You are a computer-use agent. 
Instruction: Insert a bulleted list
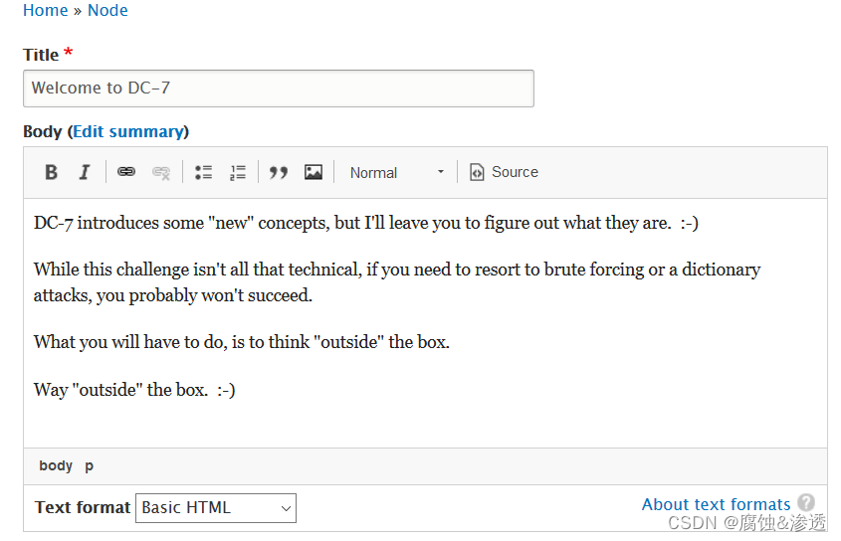(x=203, y=172)
